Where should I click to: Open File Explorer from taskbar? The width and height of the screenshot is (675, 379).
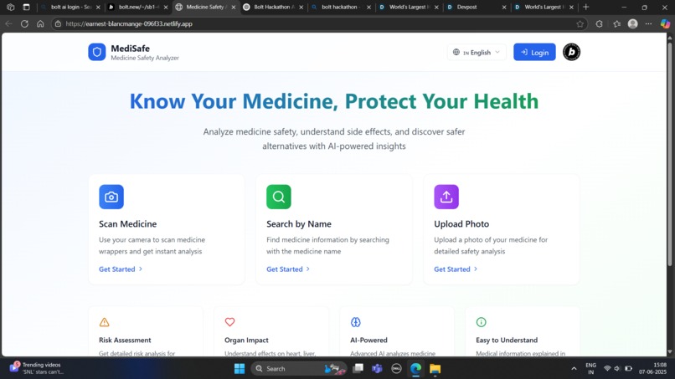[x=435, y=369]
